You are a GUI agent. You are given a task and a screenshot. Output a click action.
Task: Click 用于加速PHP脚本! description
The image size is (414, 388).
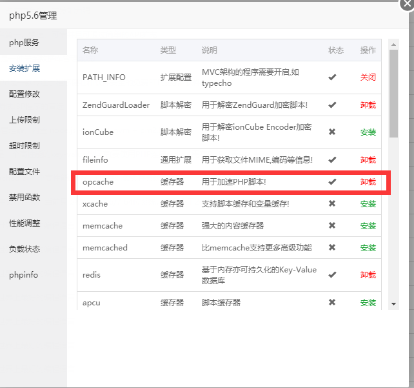pos(233,182)
